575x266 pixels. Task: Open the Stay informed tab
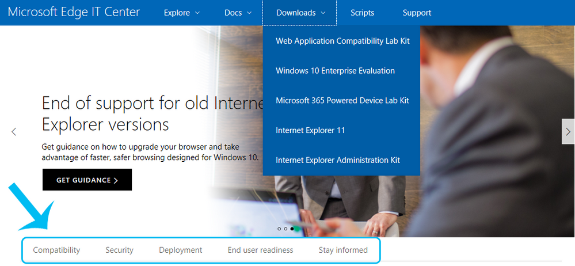coord(343,250)
